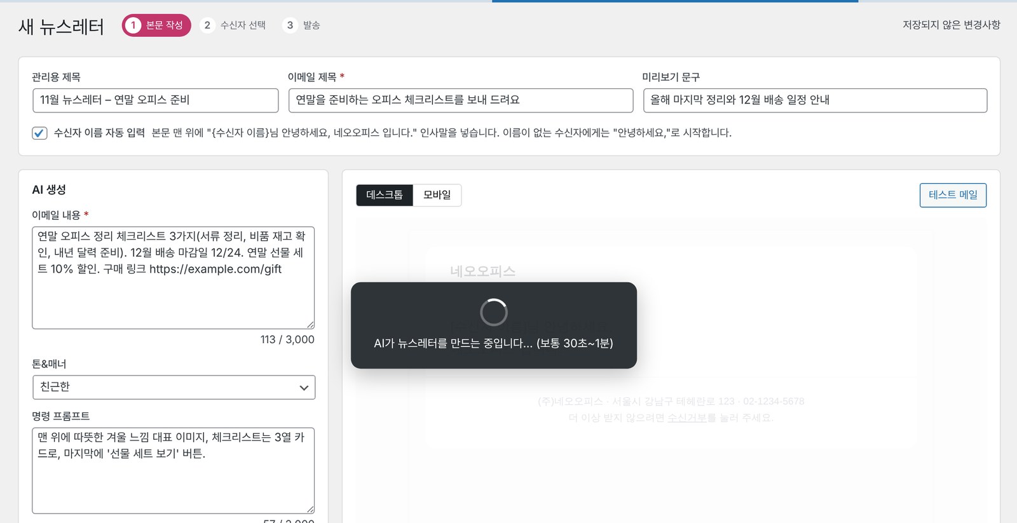This screenshot has height=523, width=1017.
Task: Click the step 1 본문 작성 pill
Action: tap(156, 25)
